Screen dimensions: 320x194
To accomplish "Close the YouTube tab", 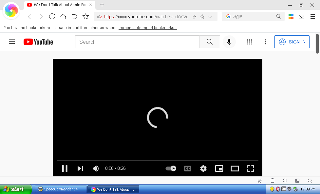I will (91, 5).
